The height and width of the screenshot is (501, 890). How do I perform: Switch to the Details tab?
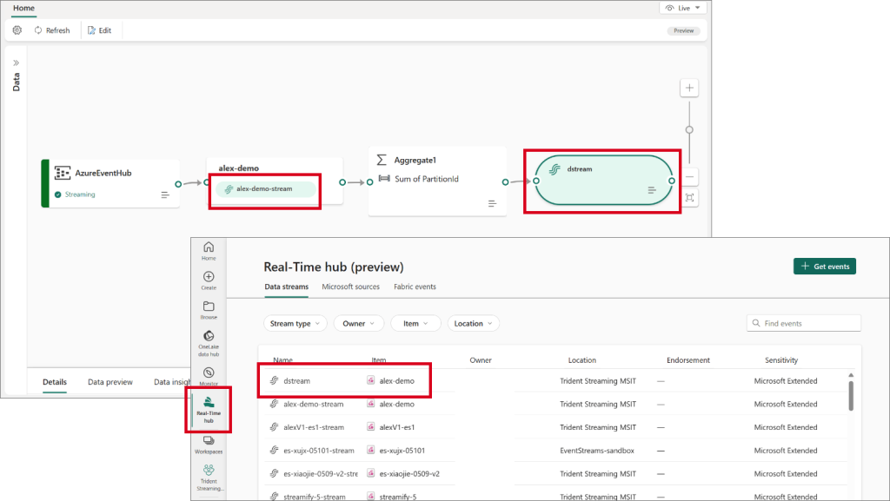click(x=55, y=382)
